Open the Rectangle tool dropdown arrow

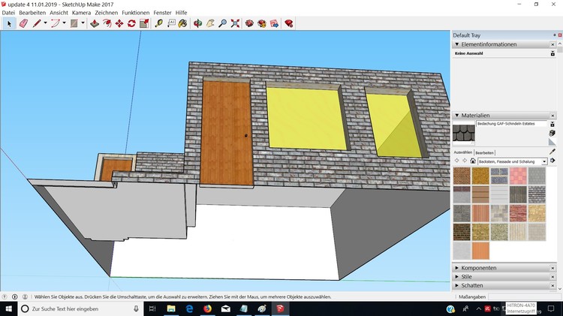coord(83,23)
